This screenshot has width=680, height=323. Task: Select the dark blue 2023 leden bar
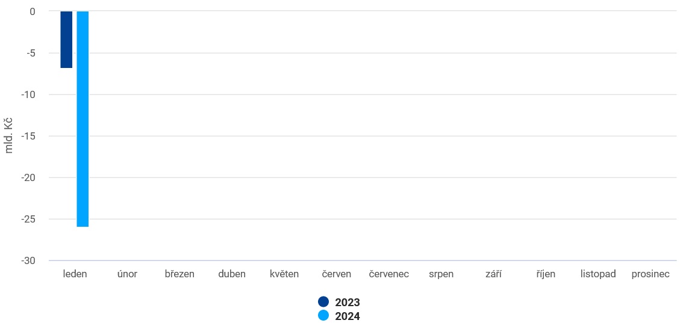pos(66,40)
